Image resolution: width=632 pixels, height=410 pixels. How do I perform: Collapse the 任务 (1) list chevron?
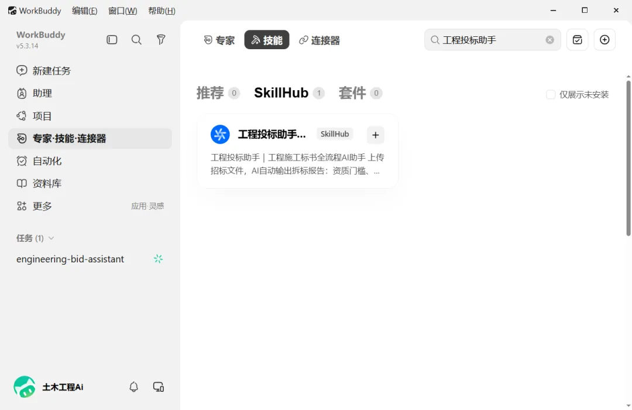point(51,238)
